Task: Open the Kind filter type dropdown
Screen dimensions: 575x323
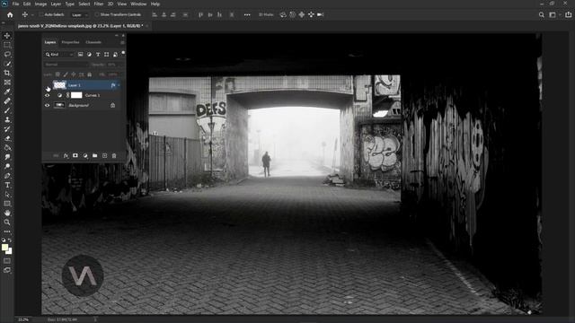Action: 59,54
